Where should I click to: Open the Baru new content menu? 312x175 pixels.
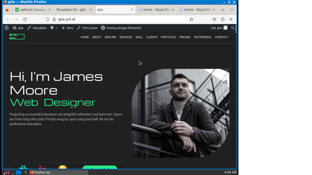pos(67,28)
